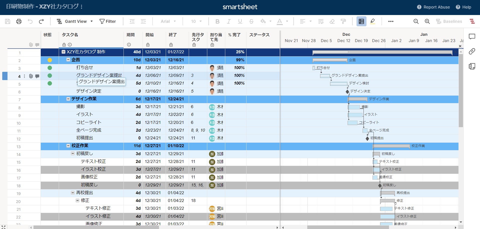Screen dimensions: 480x229
Task: Select the タスク名 column header
Action: pos(70,35)
